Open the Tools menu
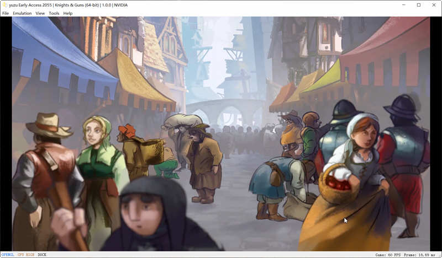Viewport: 442px width, 258px height. (x=54, y=13)
